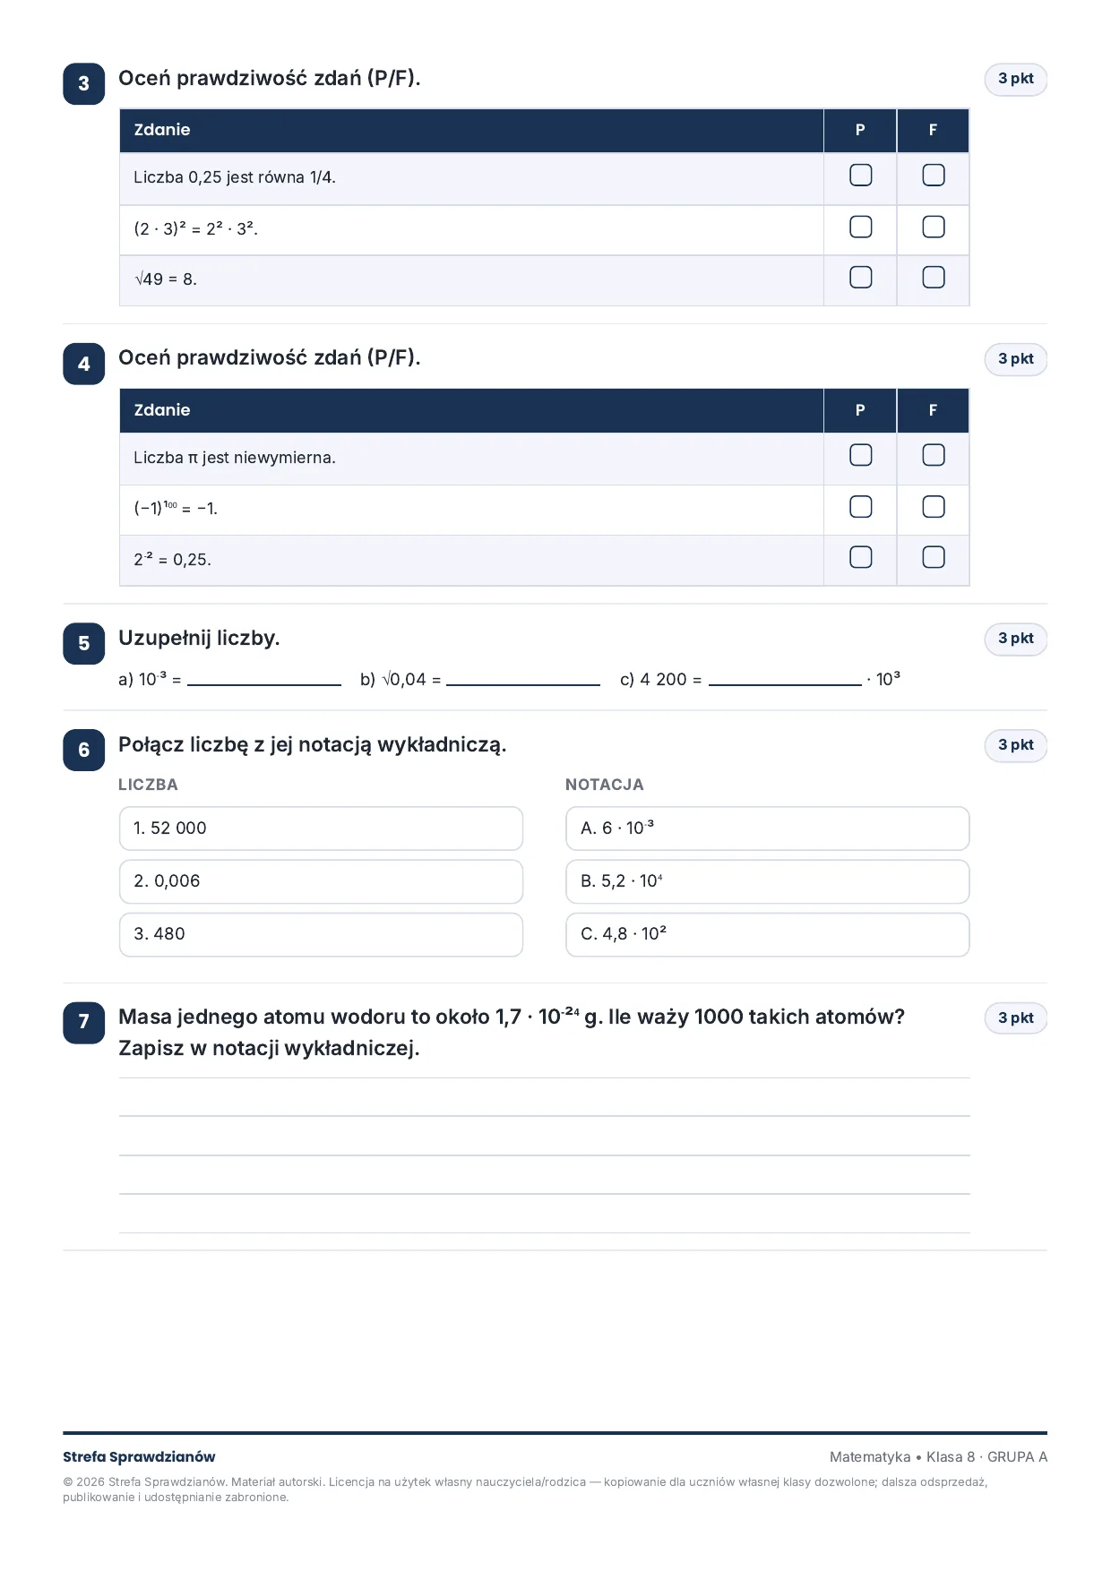
Task: Mark F for '(−1)¹⁰⁰ = −1' statement
Action: [933, 507]
